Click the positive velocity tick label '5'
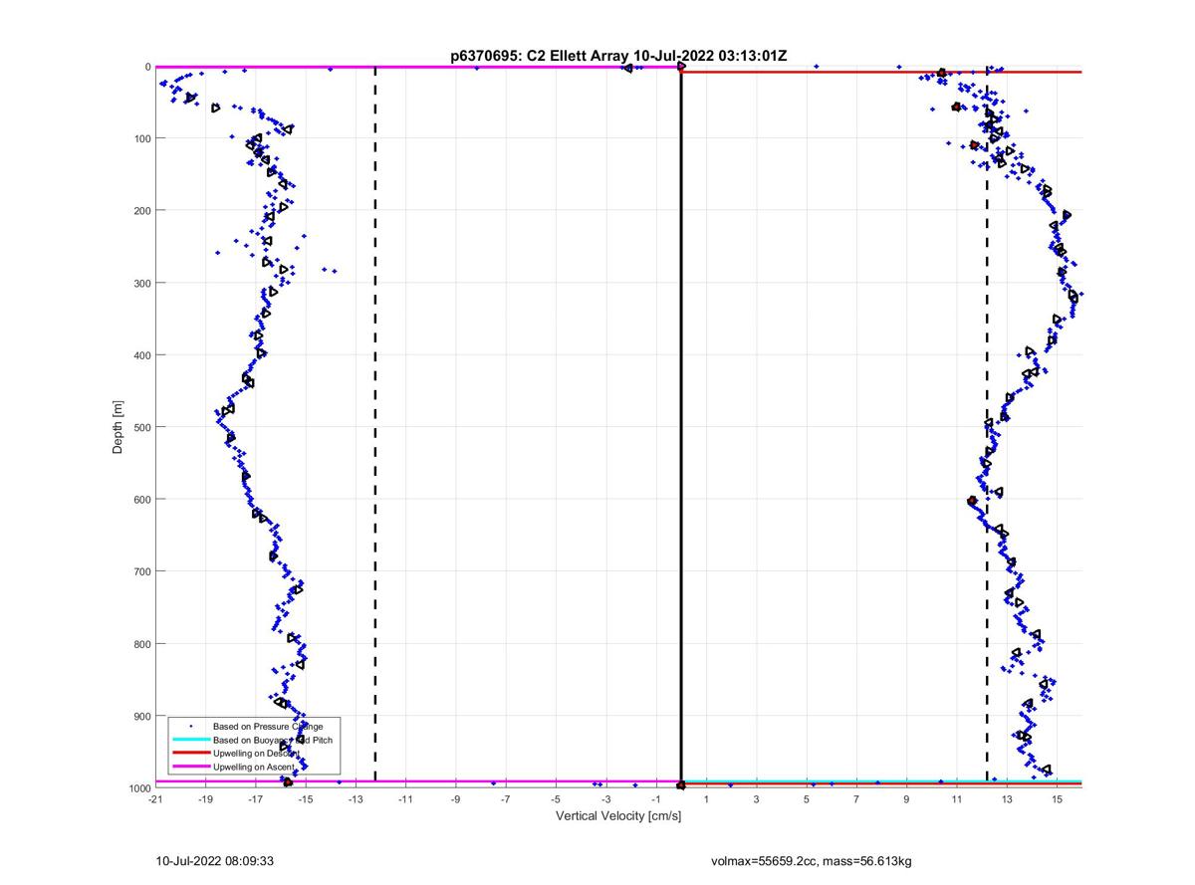Image resolution: width=1195 pixels, height=885 pixels. (x=807, y=798)
